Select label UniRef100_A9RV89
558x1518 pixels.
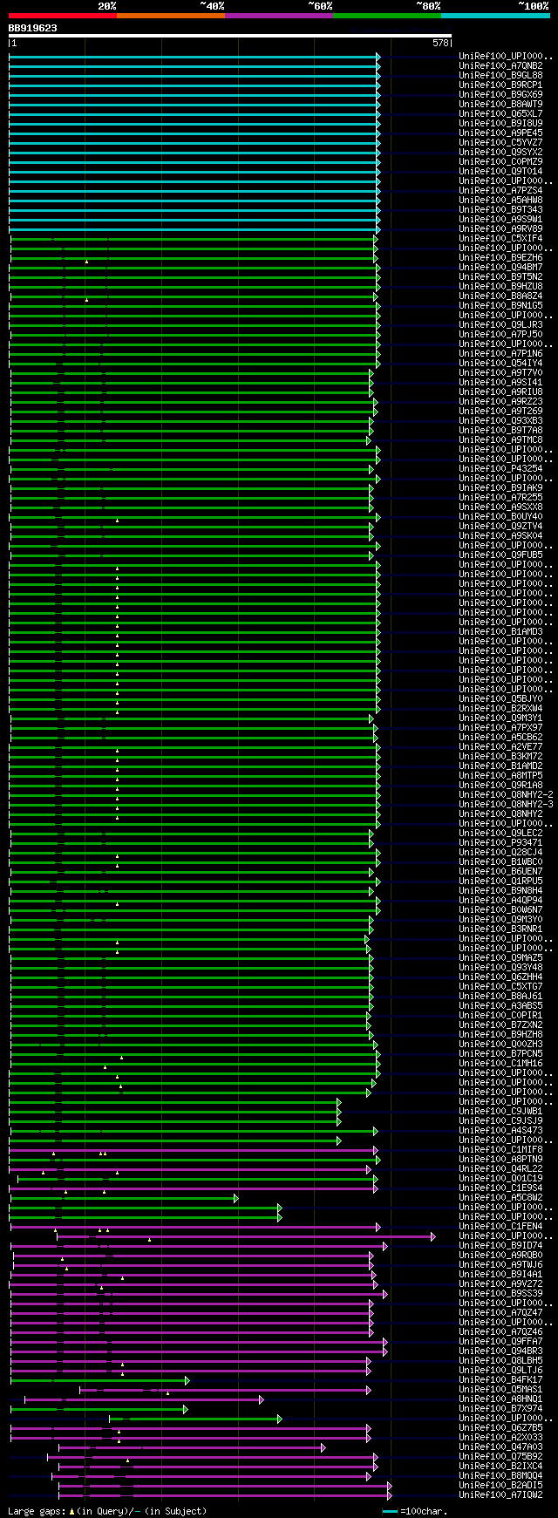click(500, 228)
